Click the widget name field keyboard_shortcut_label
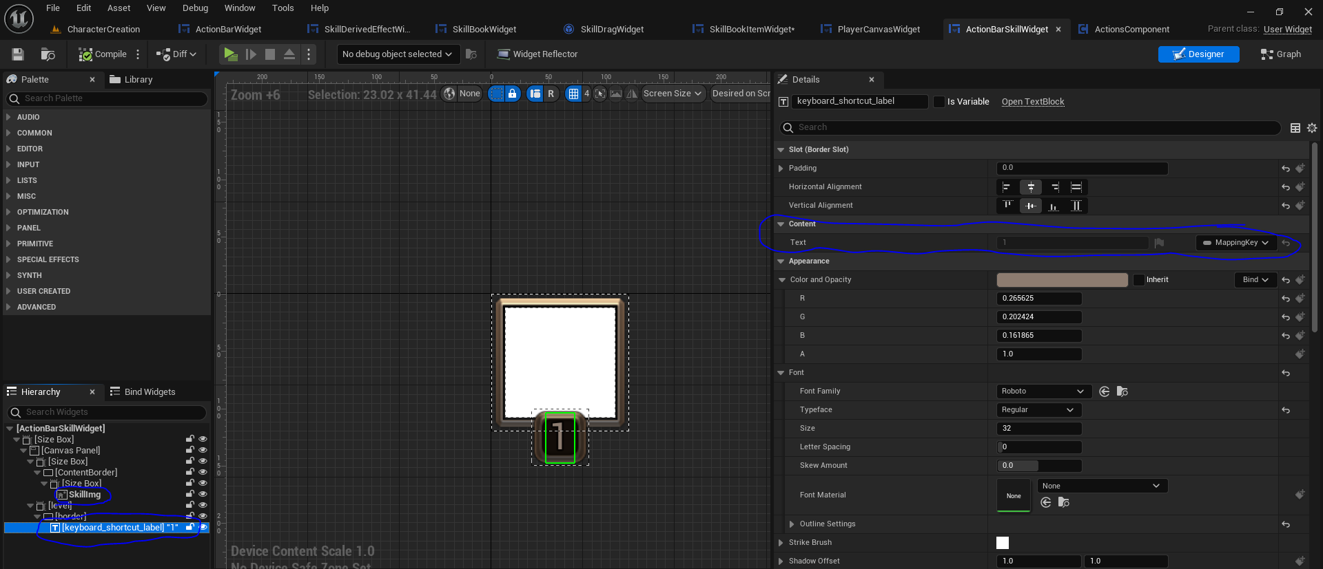The height and width of the screenshot is (569, 1323). 859,102
